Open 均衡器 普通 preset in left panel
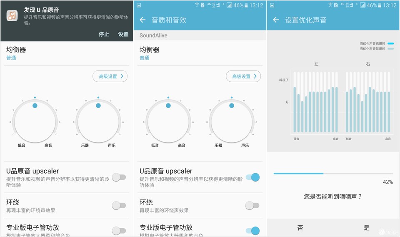 click(67, 53)
